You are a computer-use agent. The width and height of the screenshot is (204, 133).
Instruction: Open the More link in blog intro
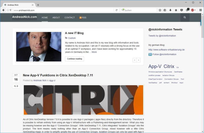[x=94, y=52]
